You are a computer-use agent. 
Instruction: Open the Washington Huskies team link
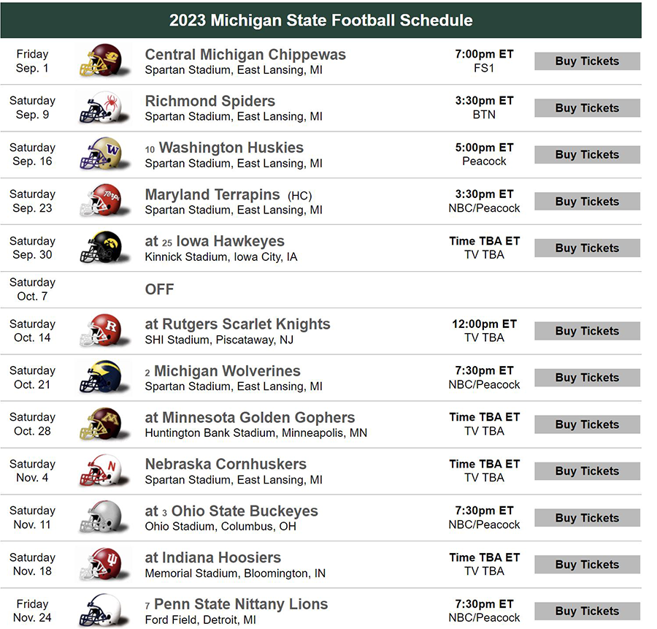[231, 148]
